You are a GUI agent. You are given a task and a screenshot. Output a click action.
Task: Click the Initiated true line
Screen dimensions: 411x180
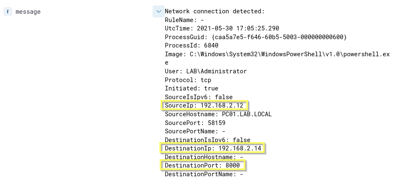[x=191, y=88]
